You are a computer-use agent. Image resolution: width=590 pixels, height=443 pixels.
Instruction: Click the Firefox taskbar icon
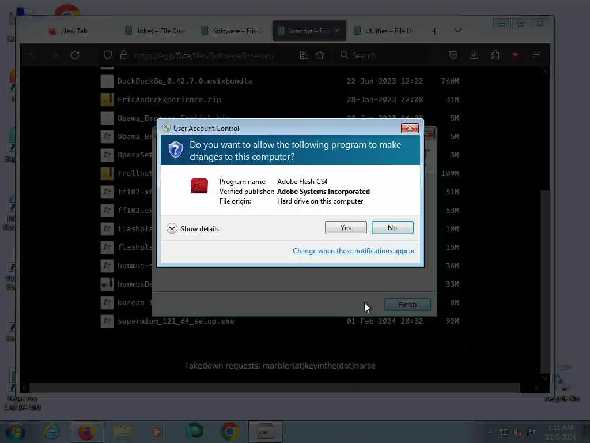tap(86, 431)
